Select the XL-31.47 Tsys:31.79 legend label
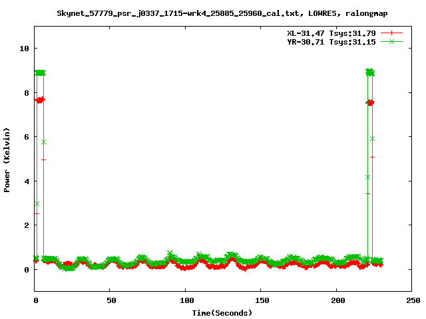 coord(331,33)
